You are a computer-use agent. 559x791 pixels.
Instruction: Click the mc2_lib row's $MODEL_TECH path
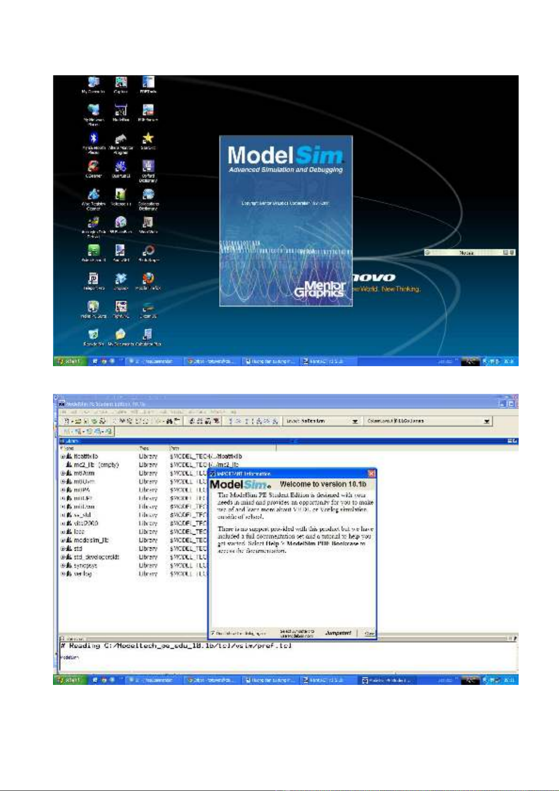tap(205, 465)
